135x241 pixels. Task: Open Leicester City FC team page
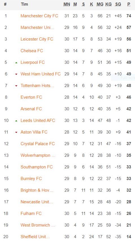tap(37, 39)
